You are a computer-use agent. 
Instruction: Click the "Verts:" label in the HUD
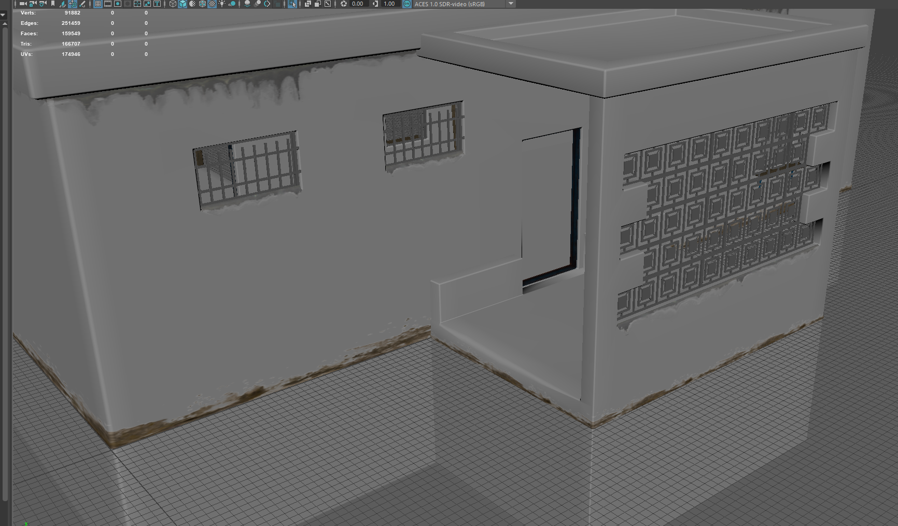29,13
